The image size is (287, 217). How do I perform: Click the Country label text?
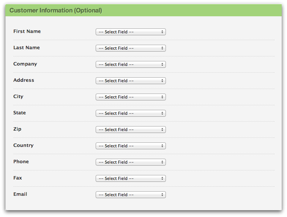(23, 145)
